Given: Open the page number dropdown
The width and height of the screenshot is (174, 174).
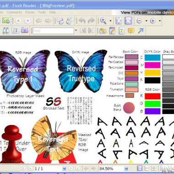Looking at the screenshot, I should [65, 169].
